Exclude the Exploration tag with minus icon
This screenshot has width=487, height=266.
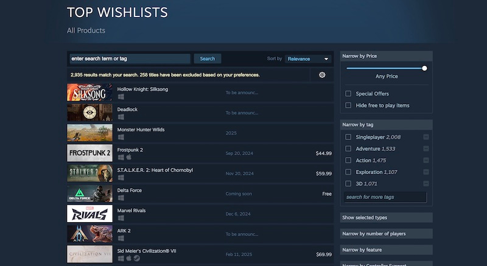[x=426, y=172]
